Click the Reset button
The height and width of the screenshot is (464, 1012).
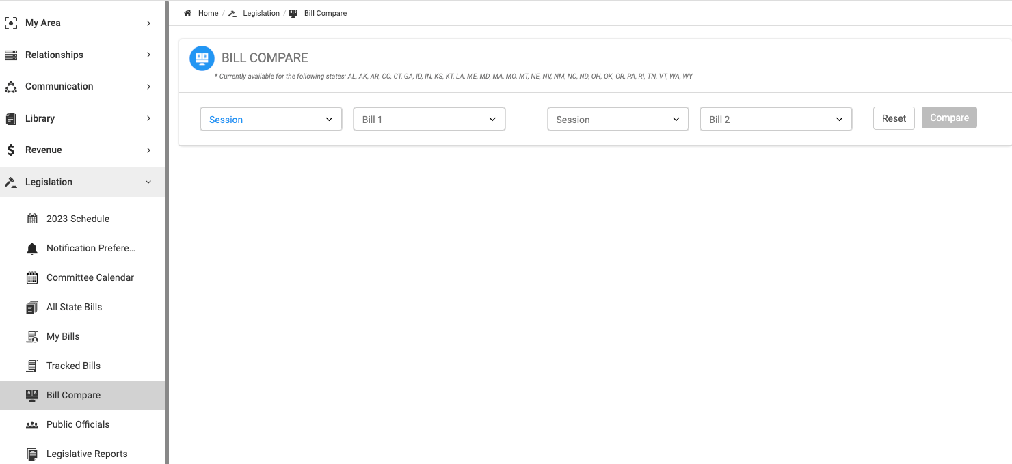894,118
